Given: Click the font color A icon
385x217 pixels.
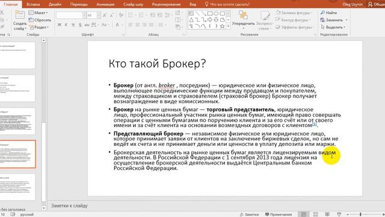Looking at the screenshot, I should click(117, 25).
